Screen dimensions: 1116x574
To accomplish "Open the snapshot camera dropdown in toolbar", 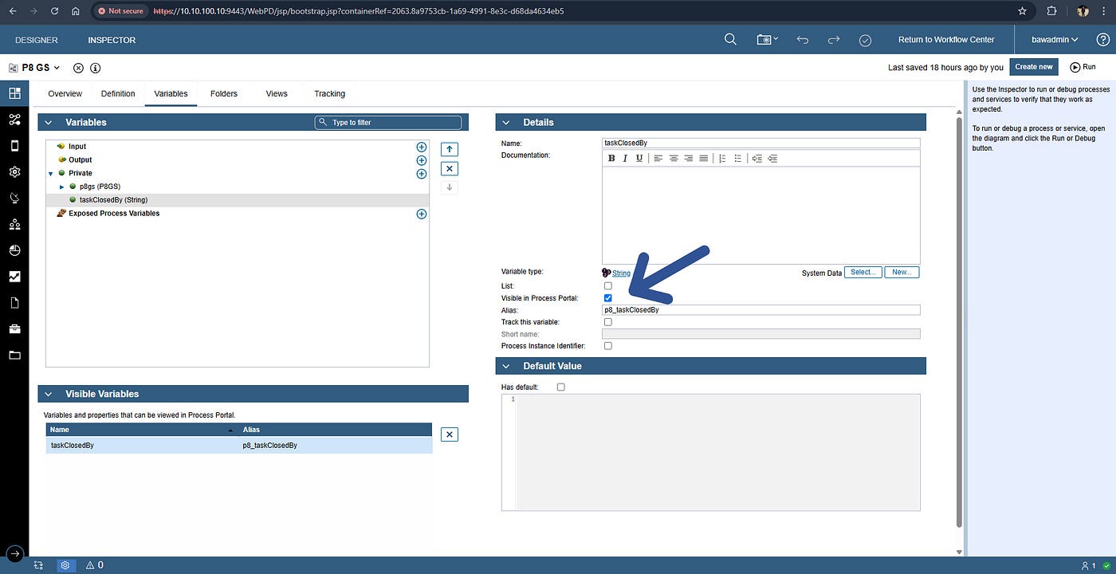I will tap(767, 40).
